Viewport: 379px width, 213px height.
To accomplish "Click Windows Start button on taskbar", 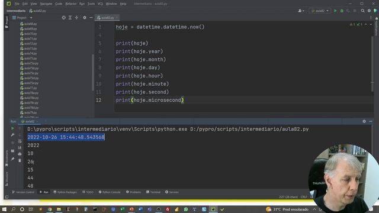I will pyautogui.click(x=4, y=209).
